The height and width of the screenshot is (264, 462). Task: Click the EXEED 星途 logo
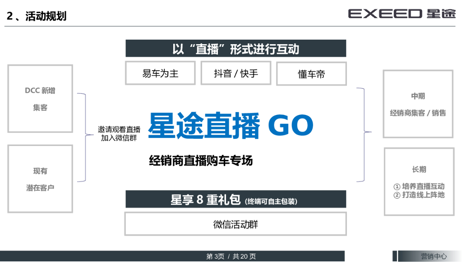402,14
